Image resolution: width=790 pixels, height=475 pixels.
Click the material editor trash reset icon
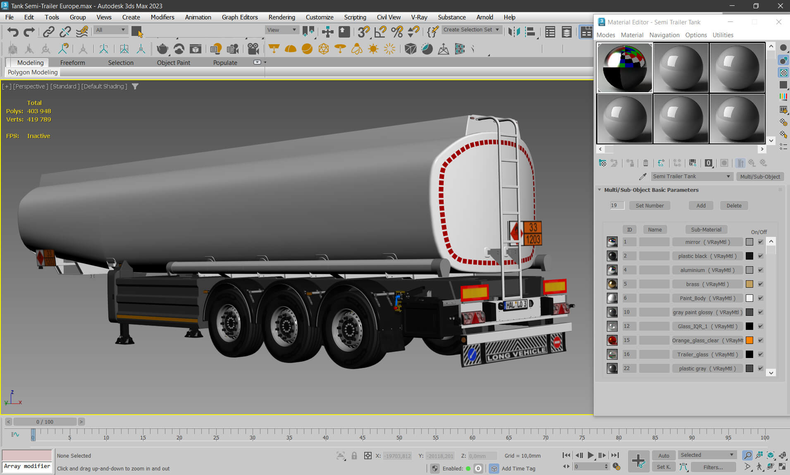(646, 163)
